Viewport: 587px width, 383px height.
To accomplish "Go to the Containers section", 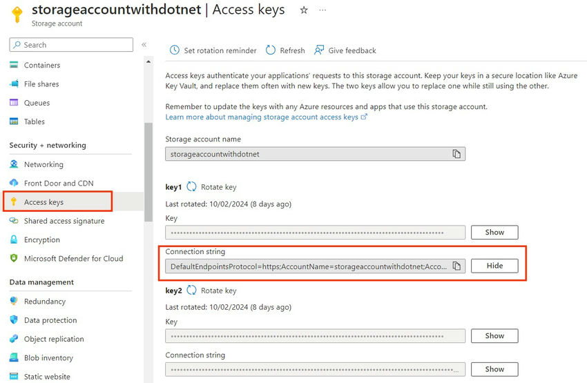I will pyautogui.click(x=42, y=65).
